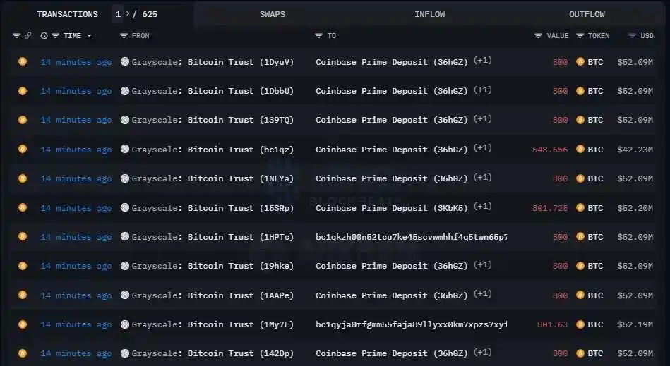
Task: Switch to the INFLOW tab
Action: pyautogui.click(x=429, y=14)
